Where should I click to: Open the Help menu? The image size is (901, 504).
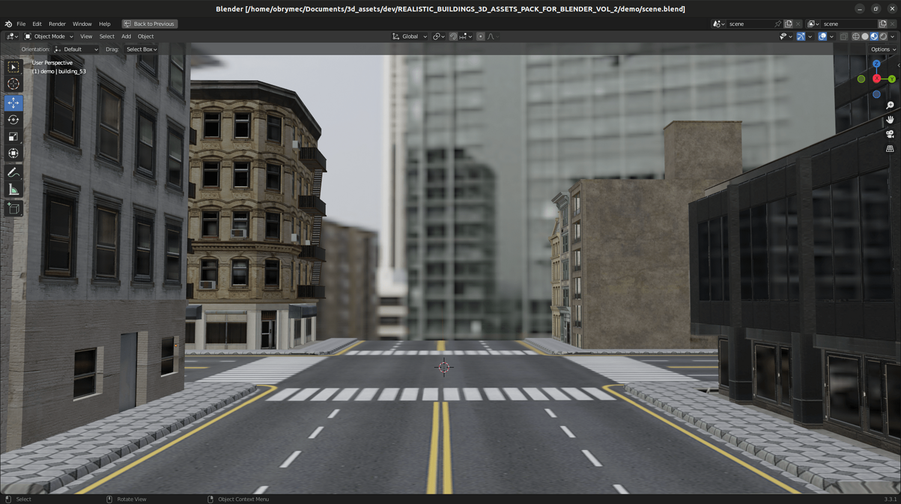click(105, 24)
